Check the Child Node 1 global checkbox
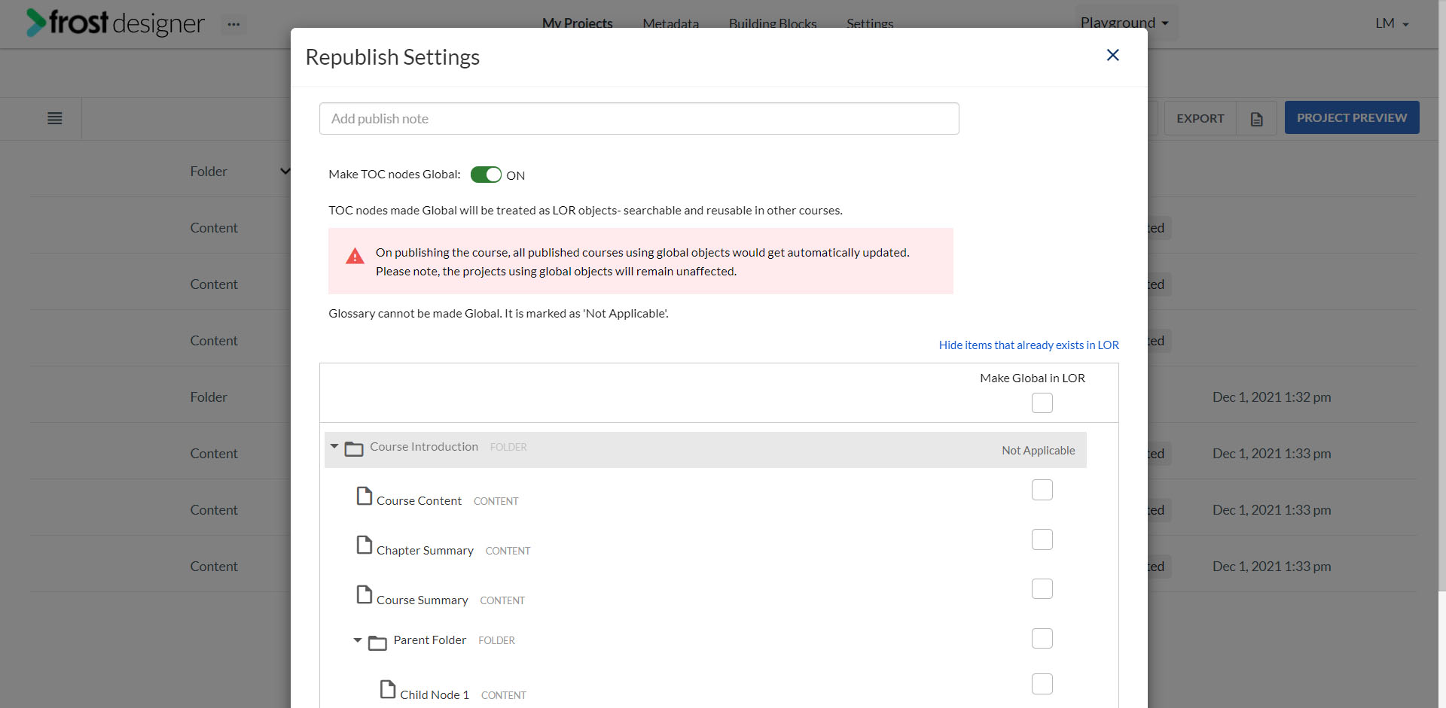The height and width of the screenshot is (708, 1446). (1042, 684)
